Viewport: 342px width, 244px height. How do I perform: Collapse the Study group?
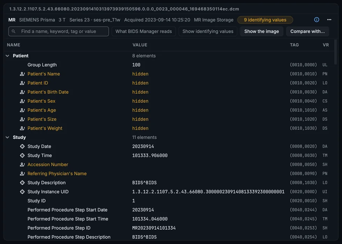tap(7, 137)
